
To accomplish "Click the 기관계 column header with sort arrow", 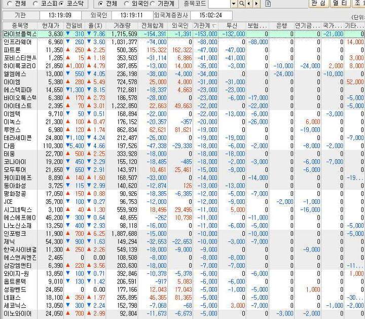I will coord(205,26).
